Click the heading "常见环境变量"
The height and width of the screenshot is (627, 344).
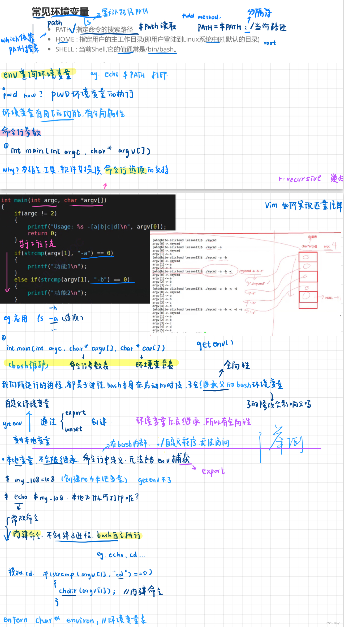pyautogui.click(x=60, y=12)
